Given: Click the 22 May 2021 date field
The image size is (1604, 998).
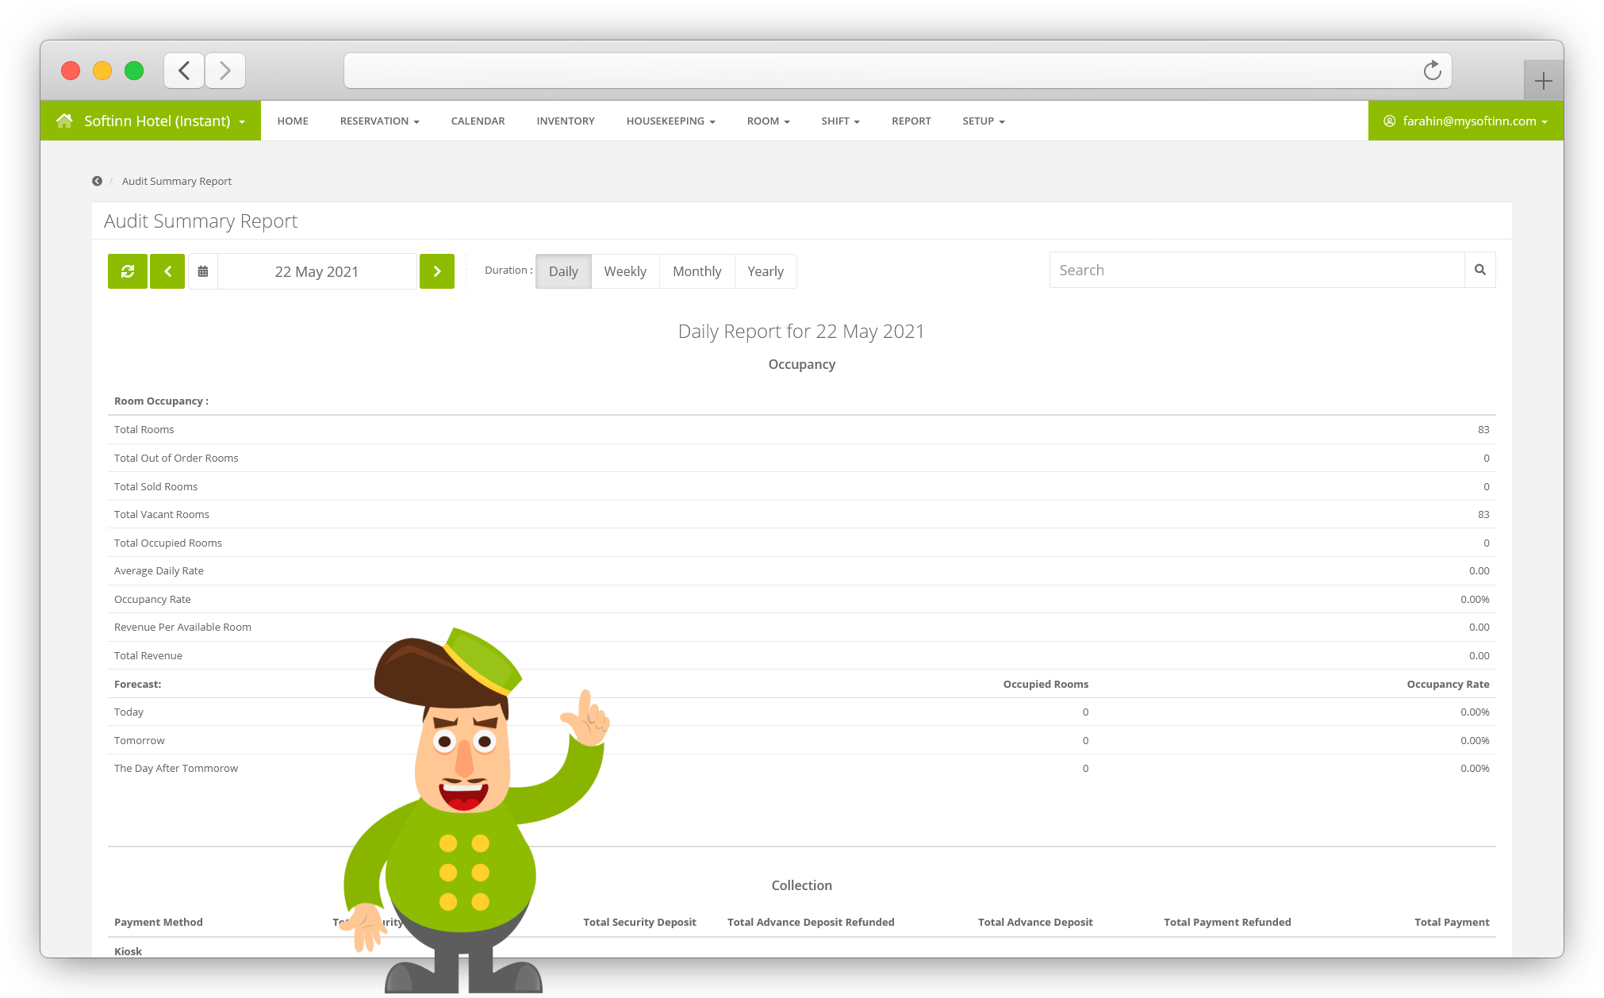Looking at the screenshot, I should 317,271.
